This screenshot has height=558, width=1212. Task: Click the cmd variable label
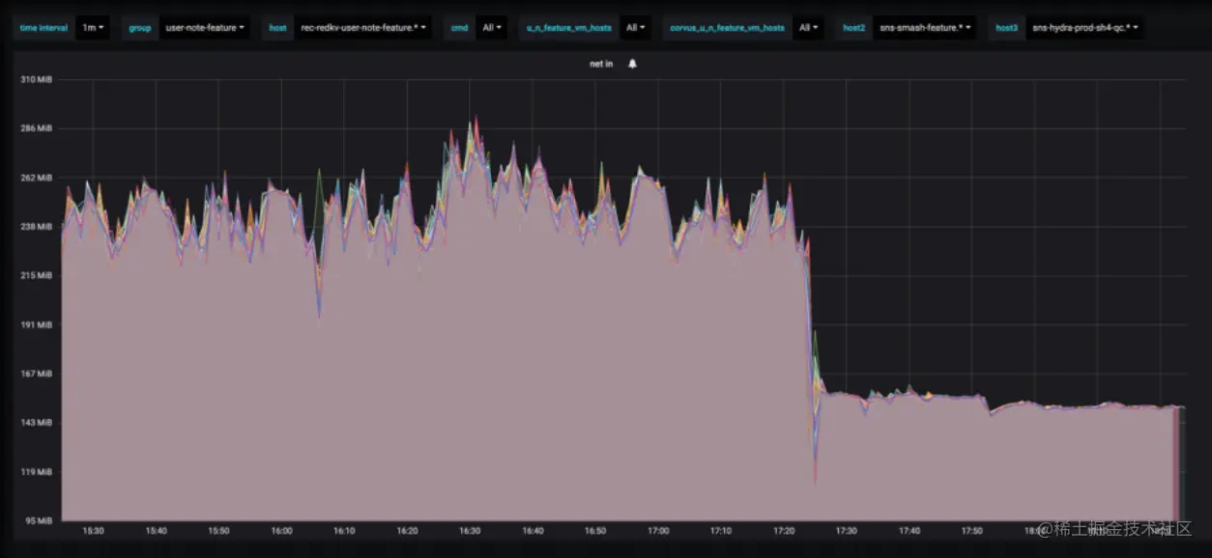pos(459,28)
